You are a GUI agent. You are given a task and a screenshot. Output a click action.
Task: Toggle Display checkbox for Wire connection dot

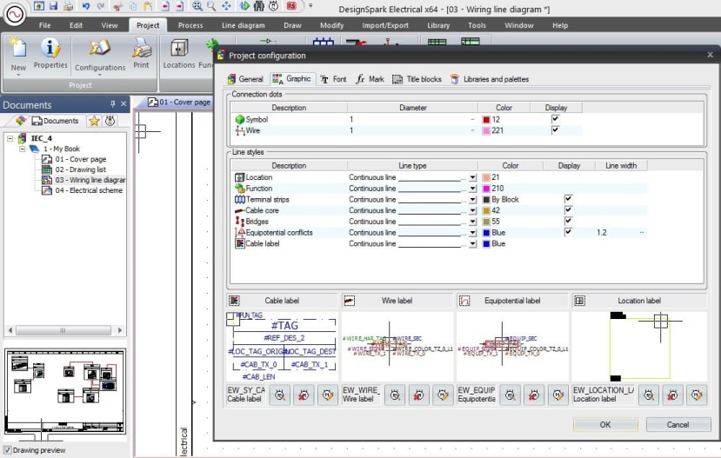(556, 130)
